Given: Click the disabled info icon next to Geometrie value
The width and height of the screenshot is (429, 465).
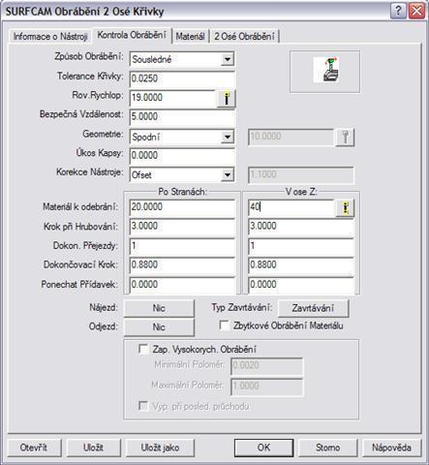Looking at the screenshot, I should coord(346,138).
